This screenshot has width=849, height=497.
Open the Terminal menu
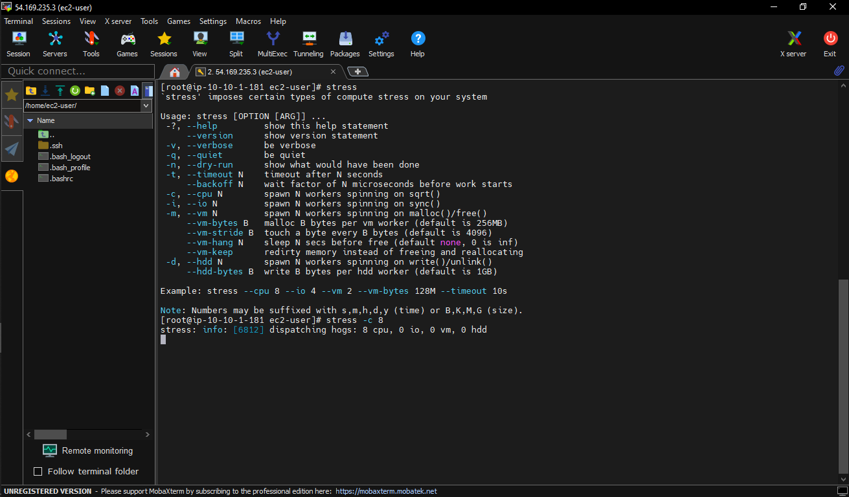19,21
